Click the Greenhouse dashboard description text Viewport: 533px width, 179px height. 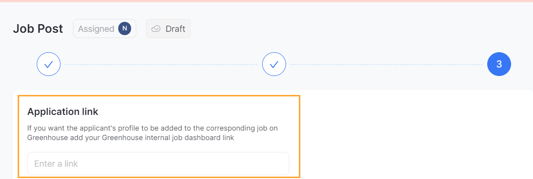click(x=154, y=133)
